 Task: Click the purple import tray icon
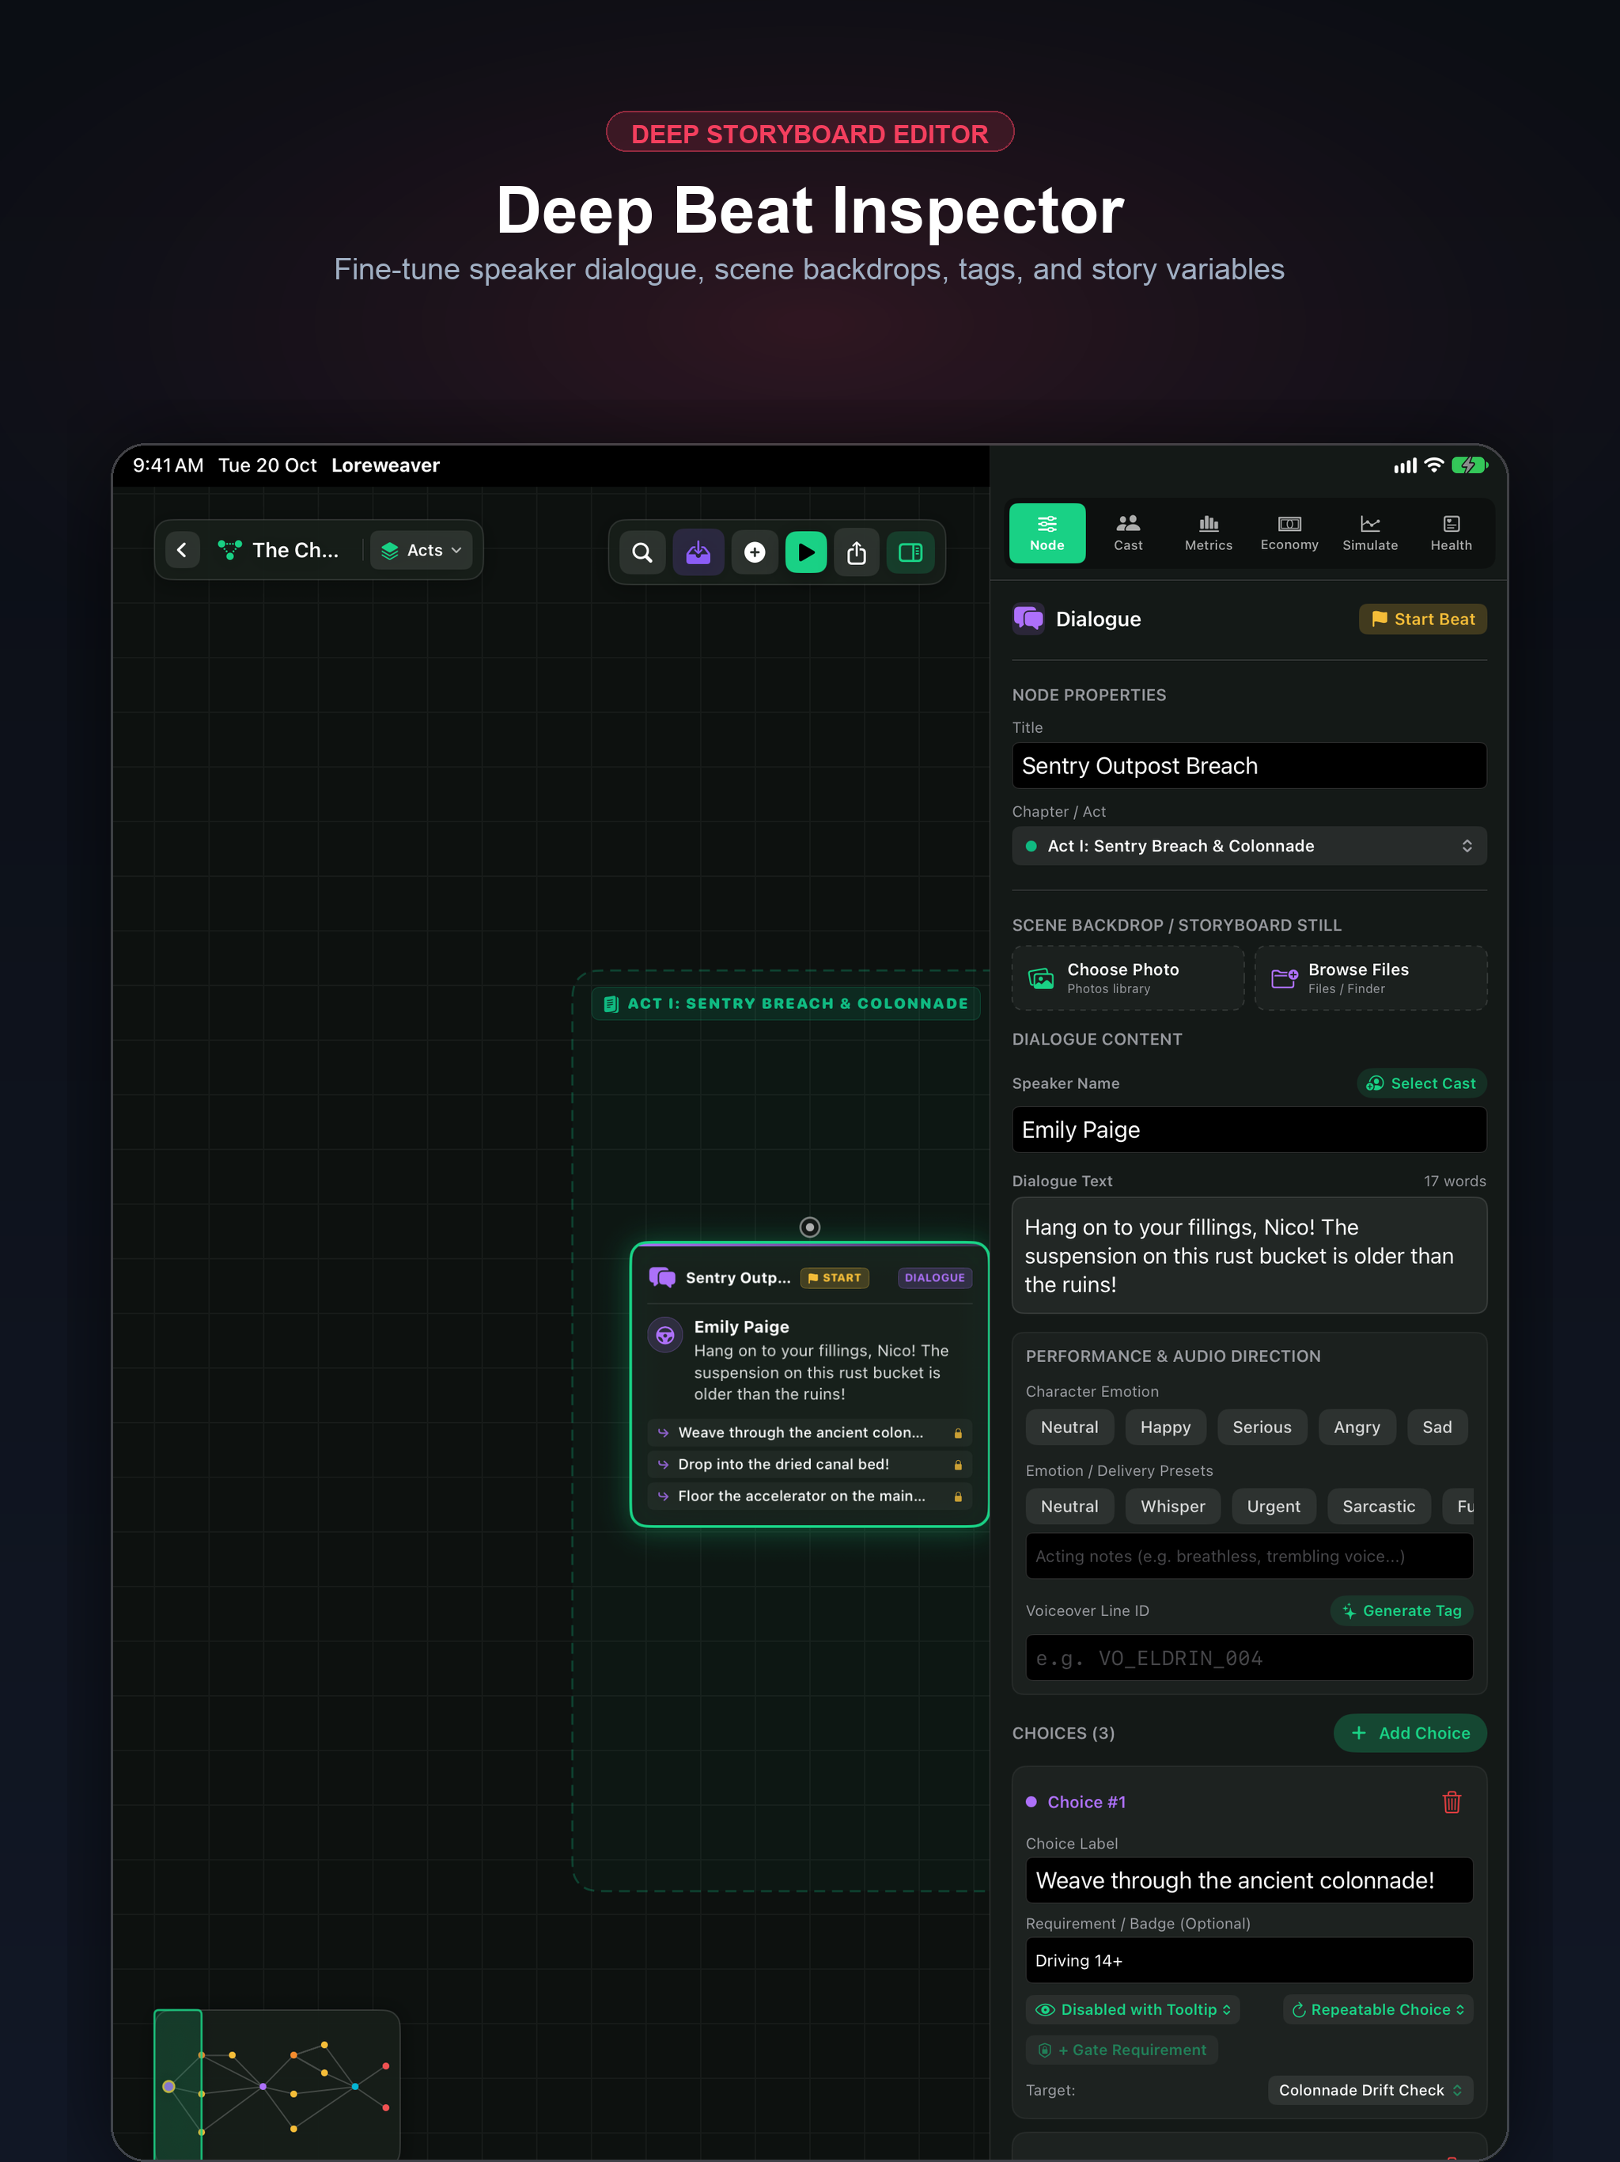698,552
